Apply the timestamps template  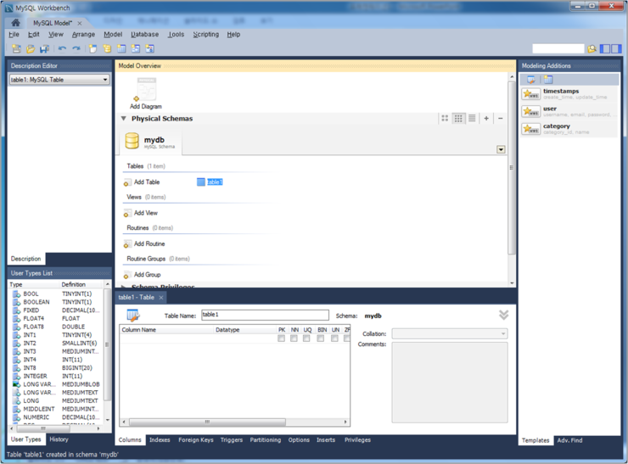click(569, 94)
